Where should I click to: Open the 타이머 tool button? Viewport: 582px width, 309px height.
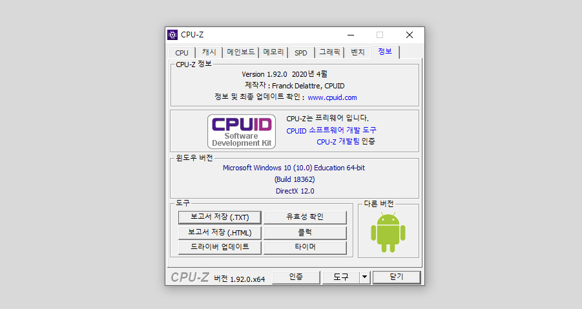(305, 247)
